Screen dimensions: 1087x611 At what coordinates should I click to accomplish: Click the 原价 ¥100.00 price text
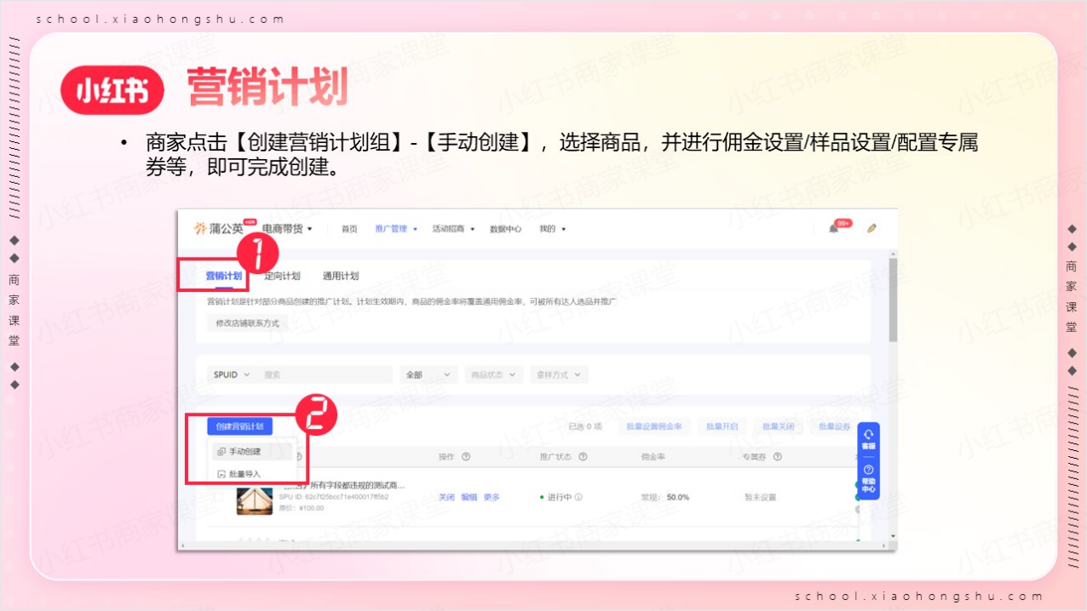pyautogui.click(x=302, y=508)
